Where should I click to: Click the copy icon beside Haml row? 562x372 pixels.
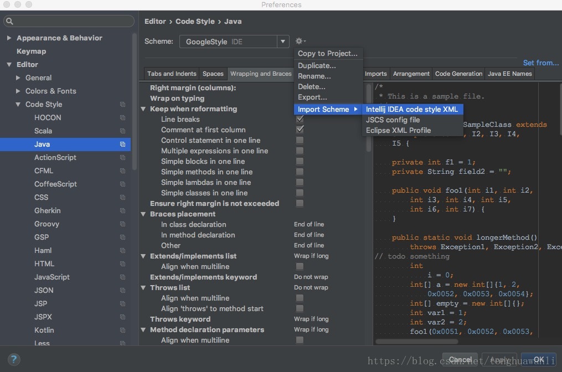tap(122, 250)
